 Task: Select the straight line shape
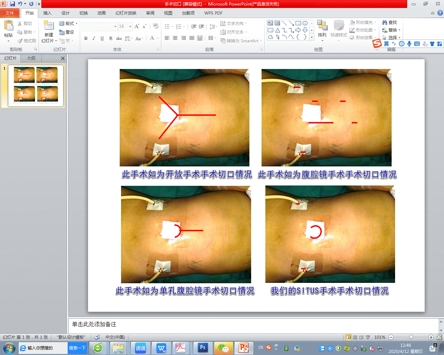coord(284,23)
